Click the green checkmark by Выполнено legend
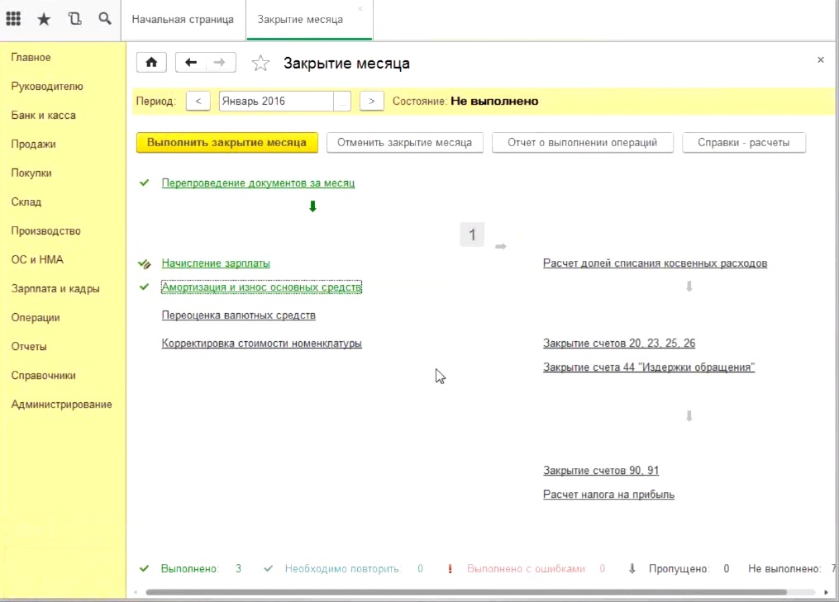This screenshot has height=602, width=839. [144, 568]
